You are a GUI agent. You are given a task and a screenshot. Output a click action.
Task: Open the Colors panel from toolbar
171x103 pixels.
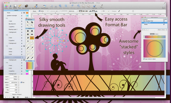click(x=6, y=6)
